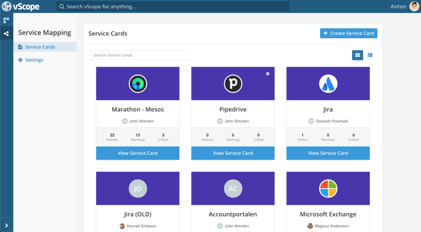The height and width of the screenshot is (232, 421).
Task: Click the Service Cards document icon
Action: tap(20, 47)
